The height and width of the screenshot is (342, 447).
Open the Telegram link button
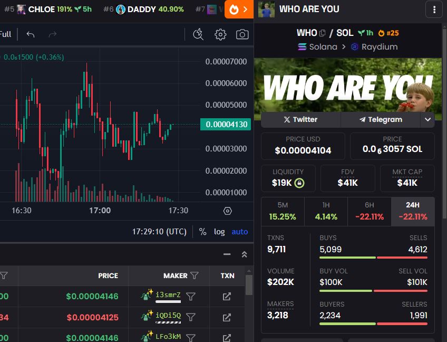381,120
